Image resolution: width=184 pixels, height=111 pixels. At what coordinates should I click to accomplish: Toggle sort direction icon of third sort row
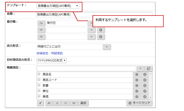(41, 37)
